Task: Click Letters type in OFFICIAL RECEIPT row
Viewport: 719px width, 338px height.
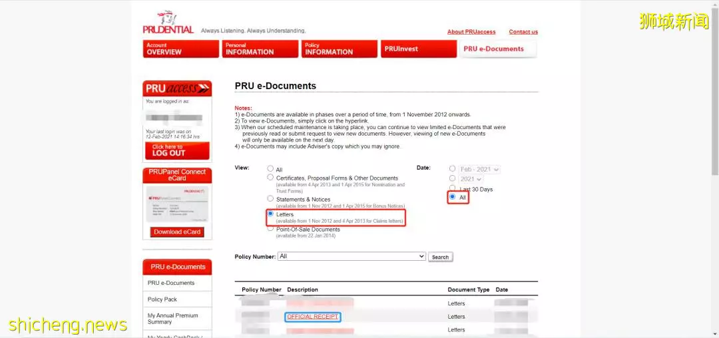Action: [x=456, y=317]
